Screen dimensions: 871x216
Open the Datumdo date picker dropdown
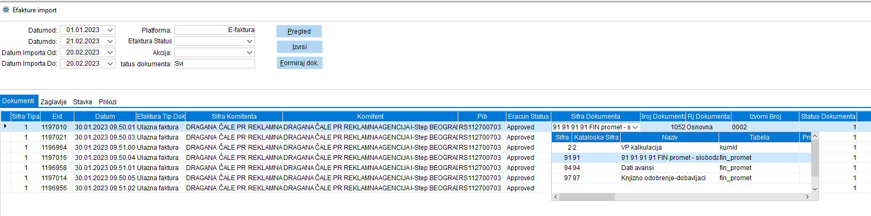click(x=110, y=41)
